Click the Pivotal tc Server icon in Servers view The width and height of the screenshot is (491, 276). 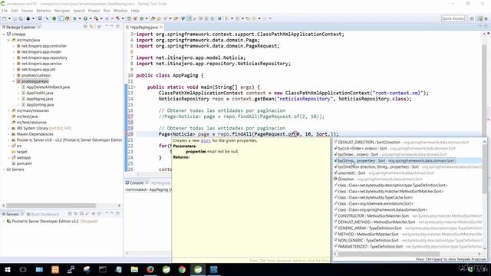click(x=8, y=222)
